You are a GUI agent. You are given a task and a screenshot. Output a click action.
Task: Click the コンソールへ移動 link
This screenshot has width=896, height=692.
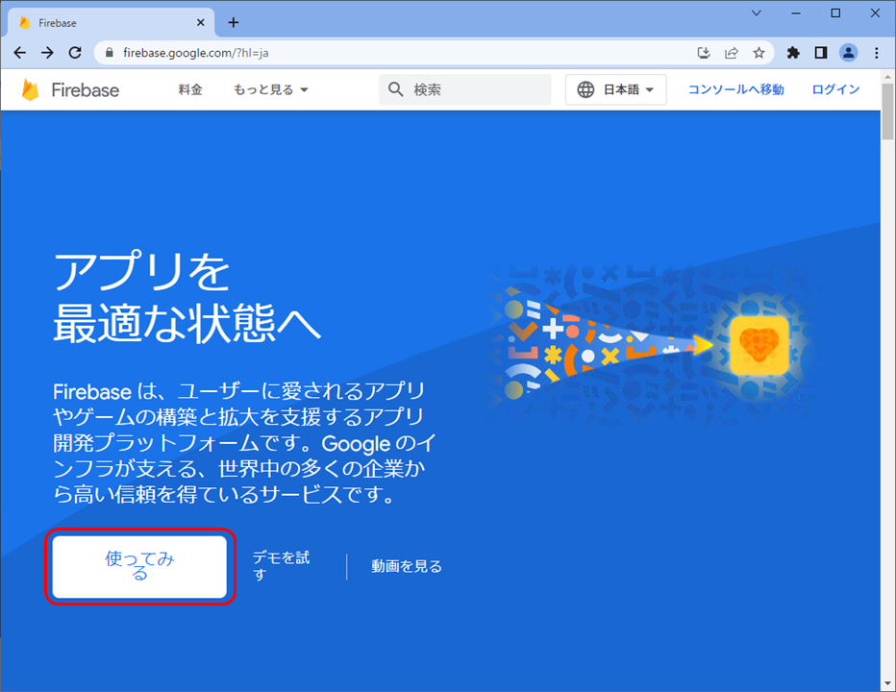pos(736,89)
